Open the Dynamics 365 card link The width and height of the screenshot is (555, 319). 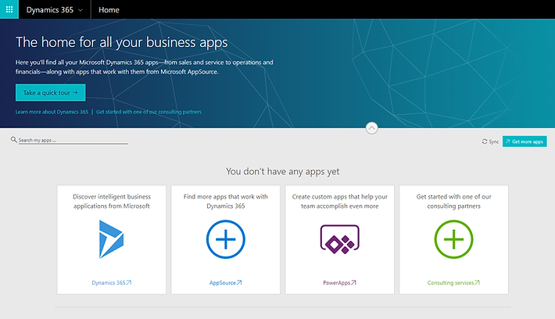point(112,282)
